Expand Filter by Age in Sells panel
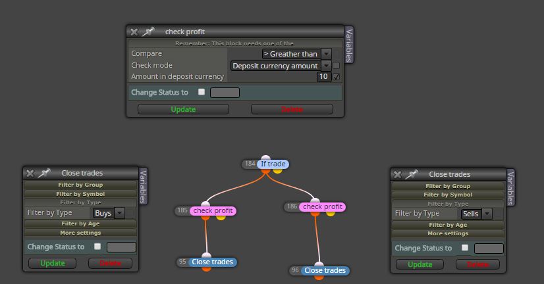Image resolution: width=544 pixels, height=284 pixels. pyautogui.click(x=448, y=225)
